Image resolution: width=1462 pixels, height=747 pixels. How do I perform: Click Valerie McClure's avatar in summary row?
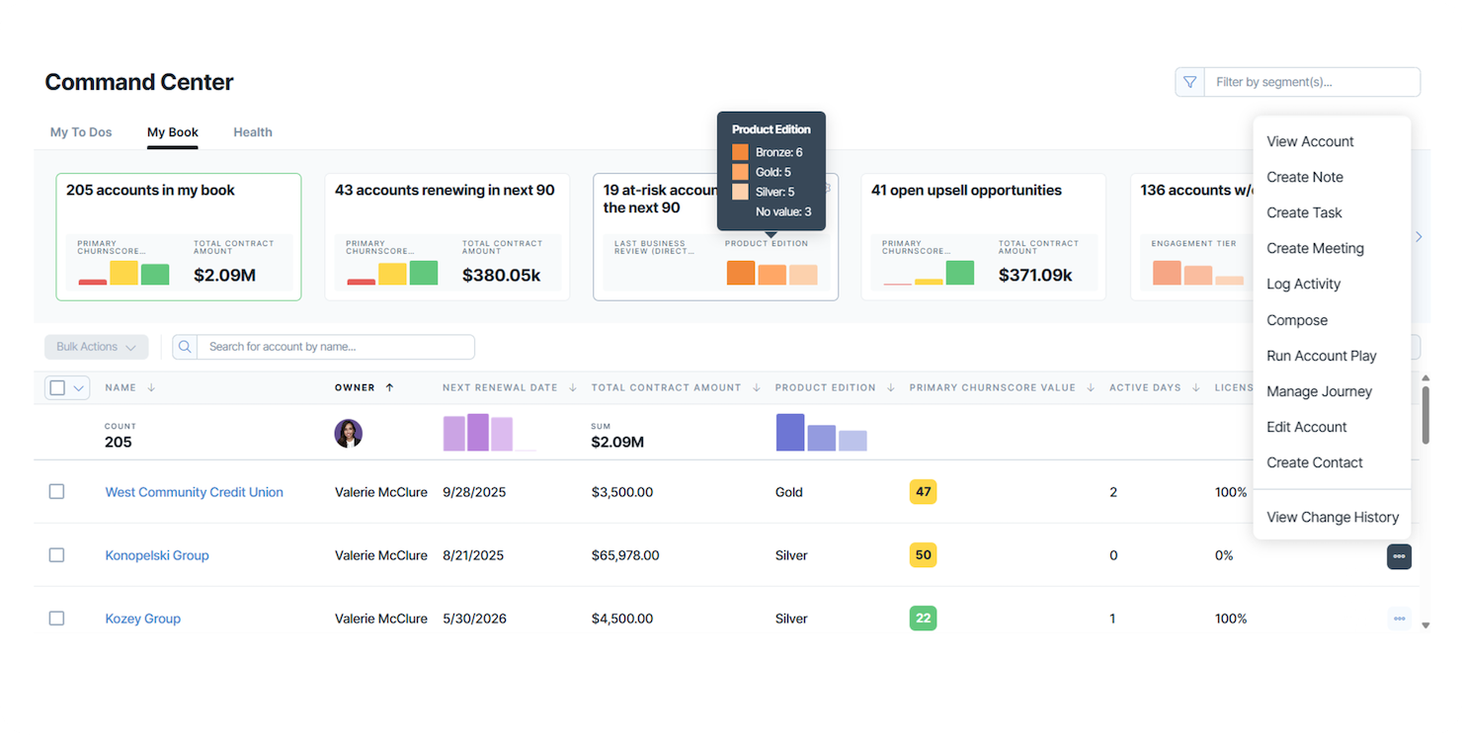(x=349, y=433)
